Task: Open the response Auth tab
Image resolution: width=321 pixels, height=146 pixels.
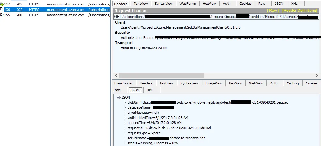Action: 274,83
